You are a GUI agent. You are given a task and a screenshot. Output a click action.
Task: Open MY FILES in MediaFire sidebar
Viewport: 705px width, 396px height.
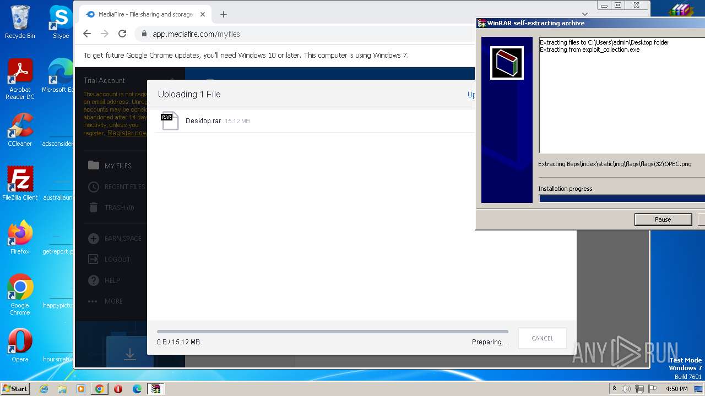118,166
